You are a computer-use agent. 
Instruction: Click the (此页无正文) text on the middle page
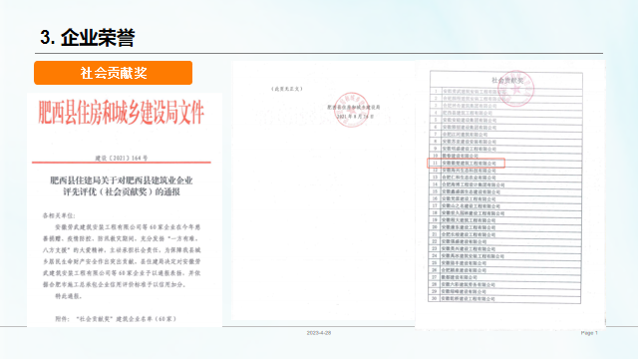click(x=287, y=89)
